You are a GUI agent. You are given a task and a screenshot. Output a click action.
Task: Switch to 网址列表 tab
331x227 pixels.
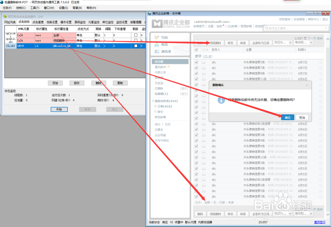(10, 22)
